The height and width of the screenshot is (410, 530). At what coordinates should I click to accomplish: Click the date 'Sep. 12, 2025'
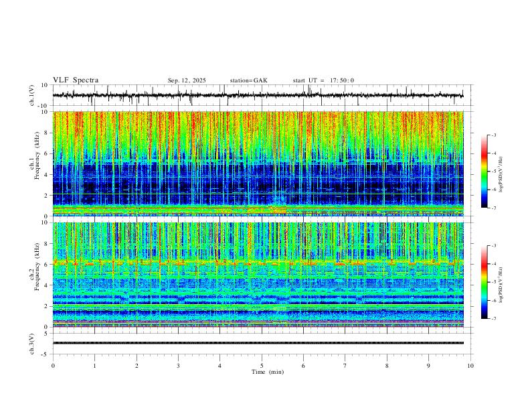[x=187, y=80]
